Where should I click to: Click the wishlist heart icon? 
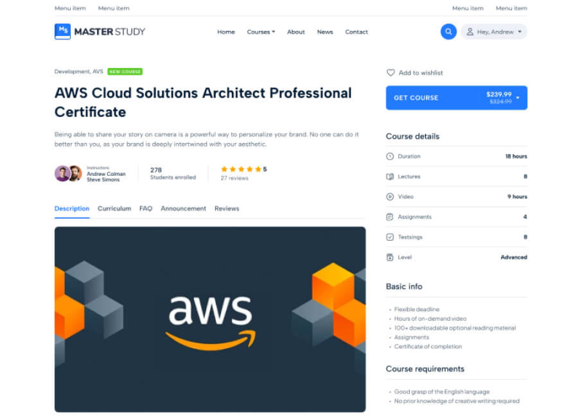391,73
